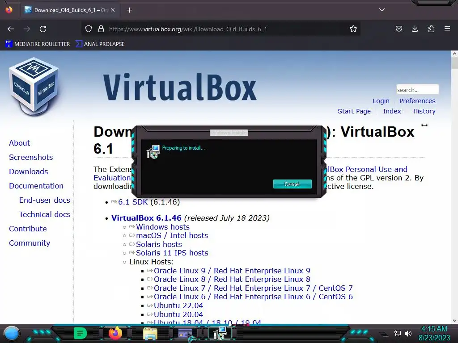This screenshot has width=458, height=343.
Task: Close the Download_Old_Builds_6_1 tab
Action: point(113,10)
